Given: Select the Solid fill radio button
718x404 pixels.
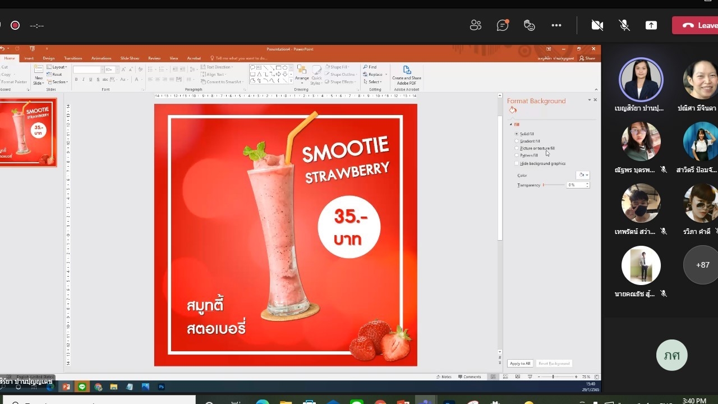Looking at the screenshot, I should pyautogui.click(x=517, y=134).
